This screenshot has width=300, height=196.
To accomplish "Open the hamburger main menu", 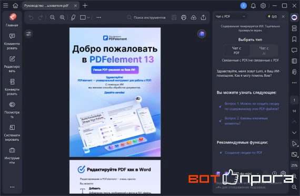I will (x=6, y=6).
